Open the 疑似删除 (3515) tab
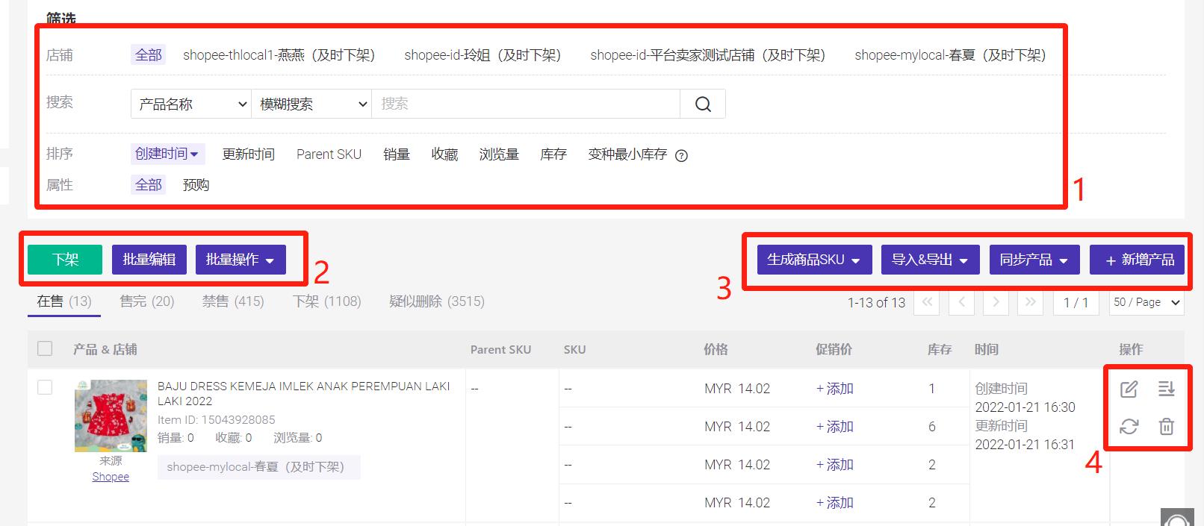The width and height of the screenshot is (1204, 526). coord(436,301)
